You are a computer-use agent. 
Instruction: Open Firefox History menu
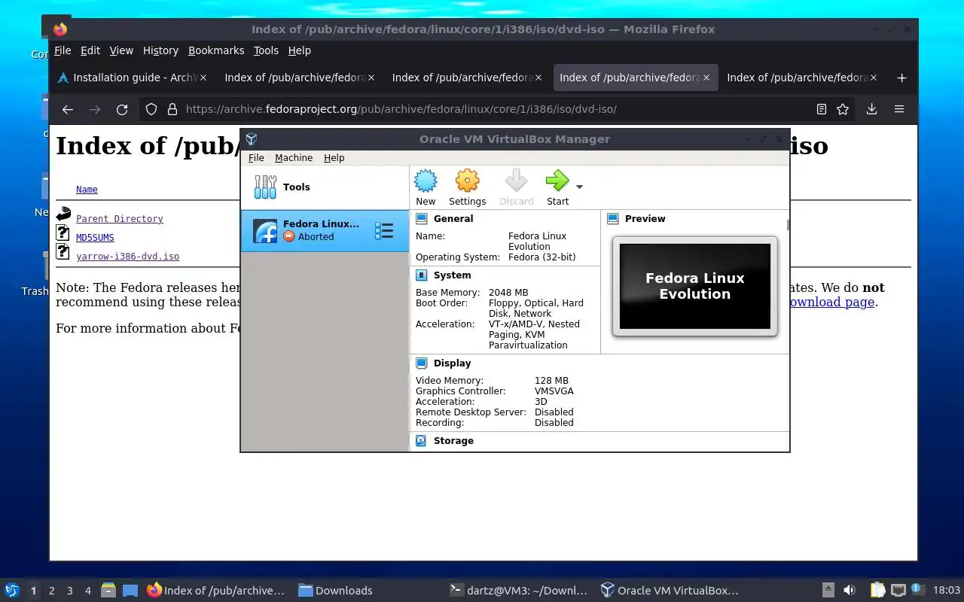pyautogui.click(x=160, y=50)
